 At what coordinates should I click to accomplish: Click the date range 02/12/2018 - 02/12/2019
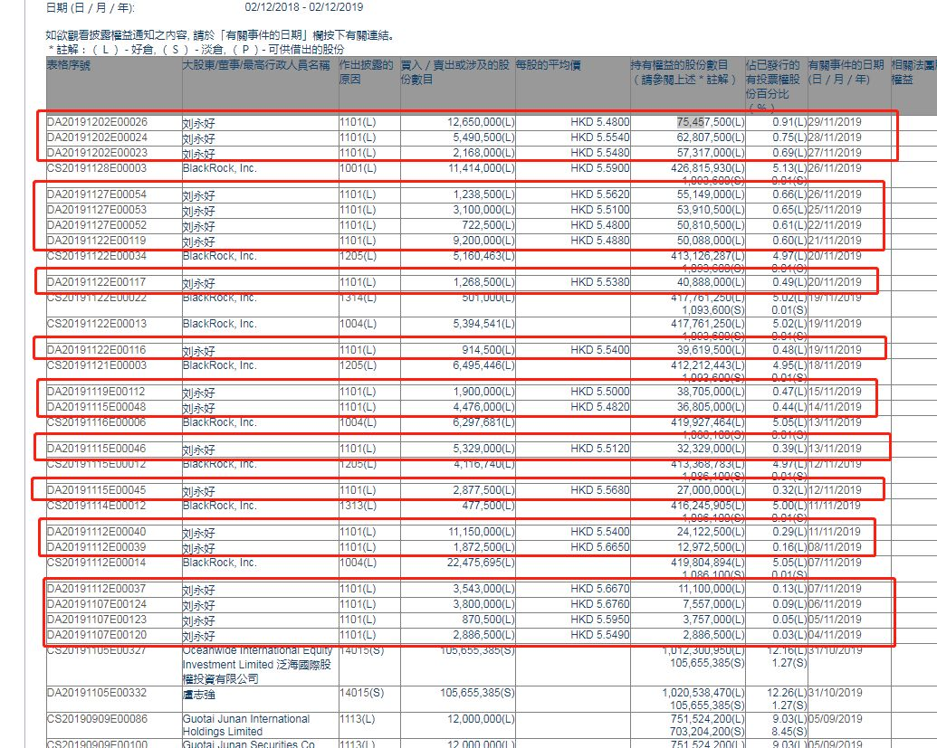[x=304, y=7]
